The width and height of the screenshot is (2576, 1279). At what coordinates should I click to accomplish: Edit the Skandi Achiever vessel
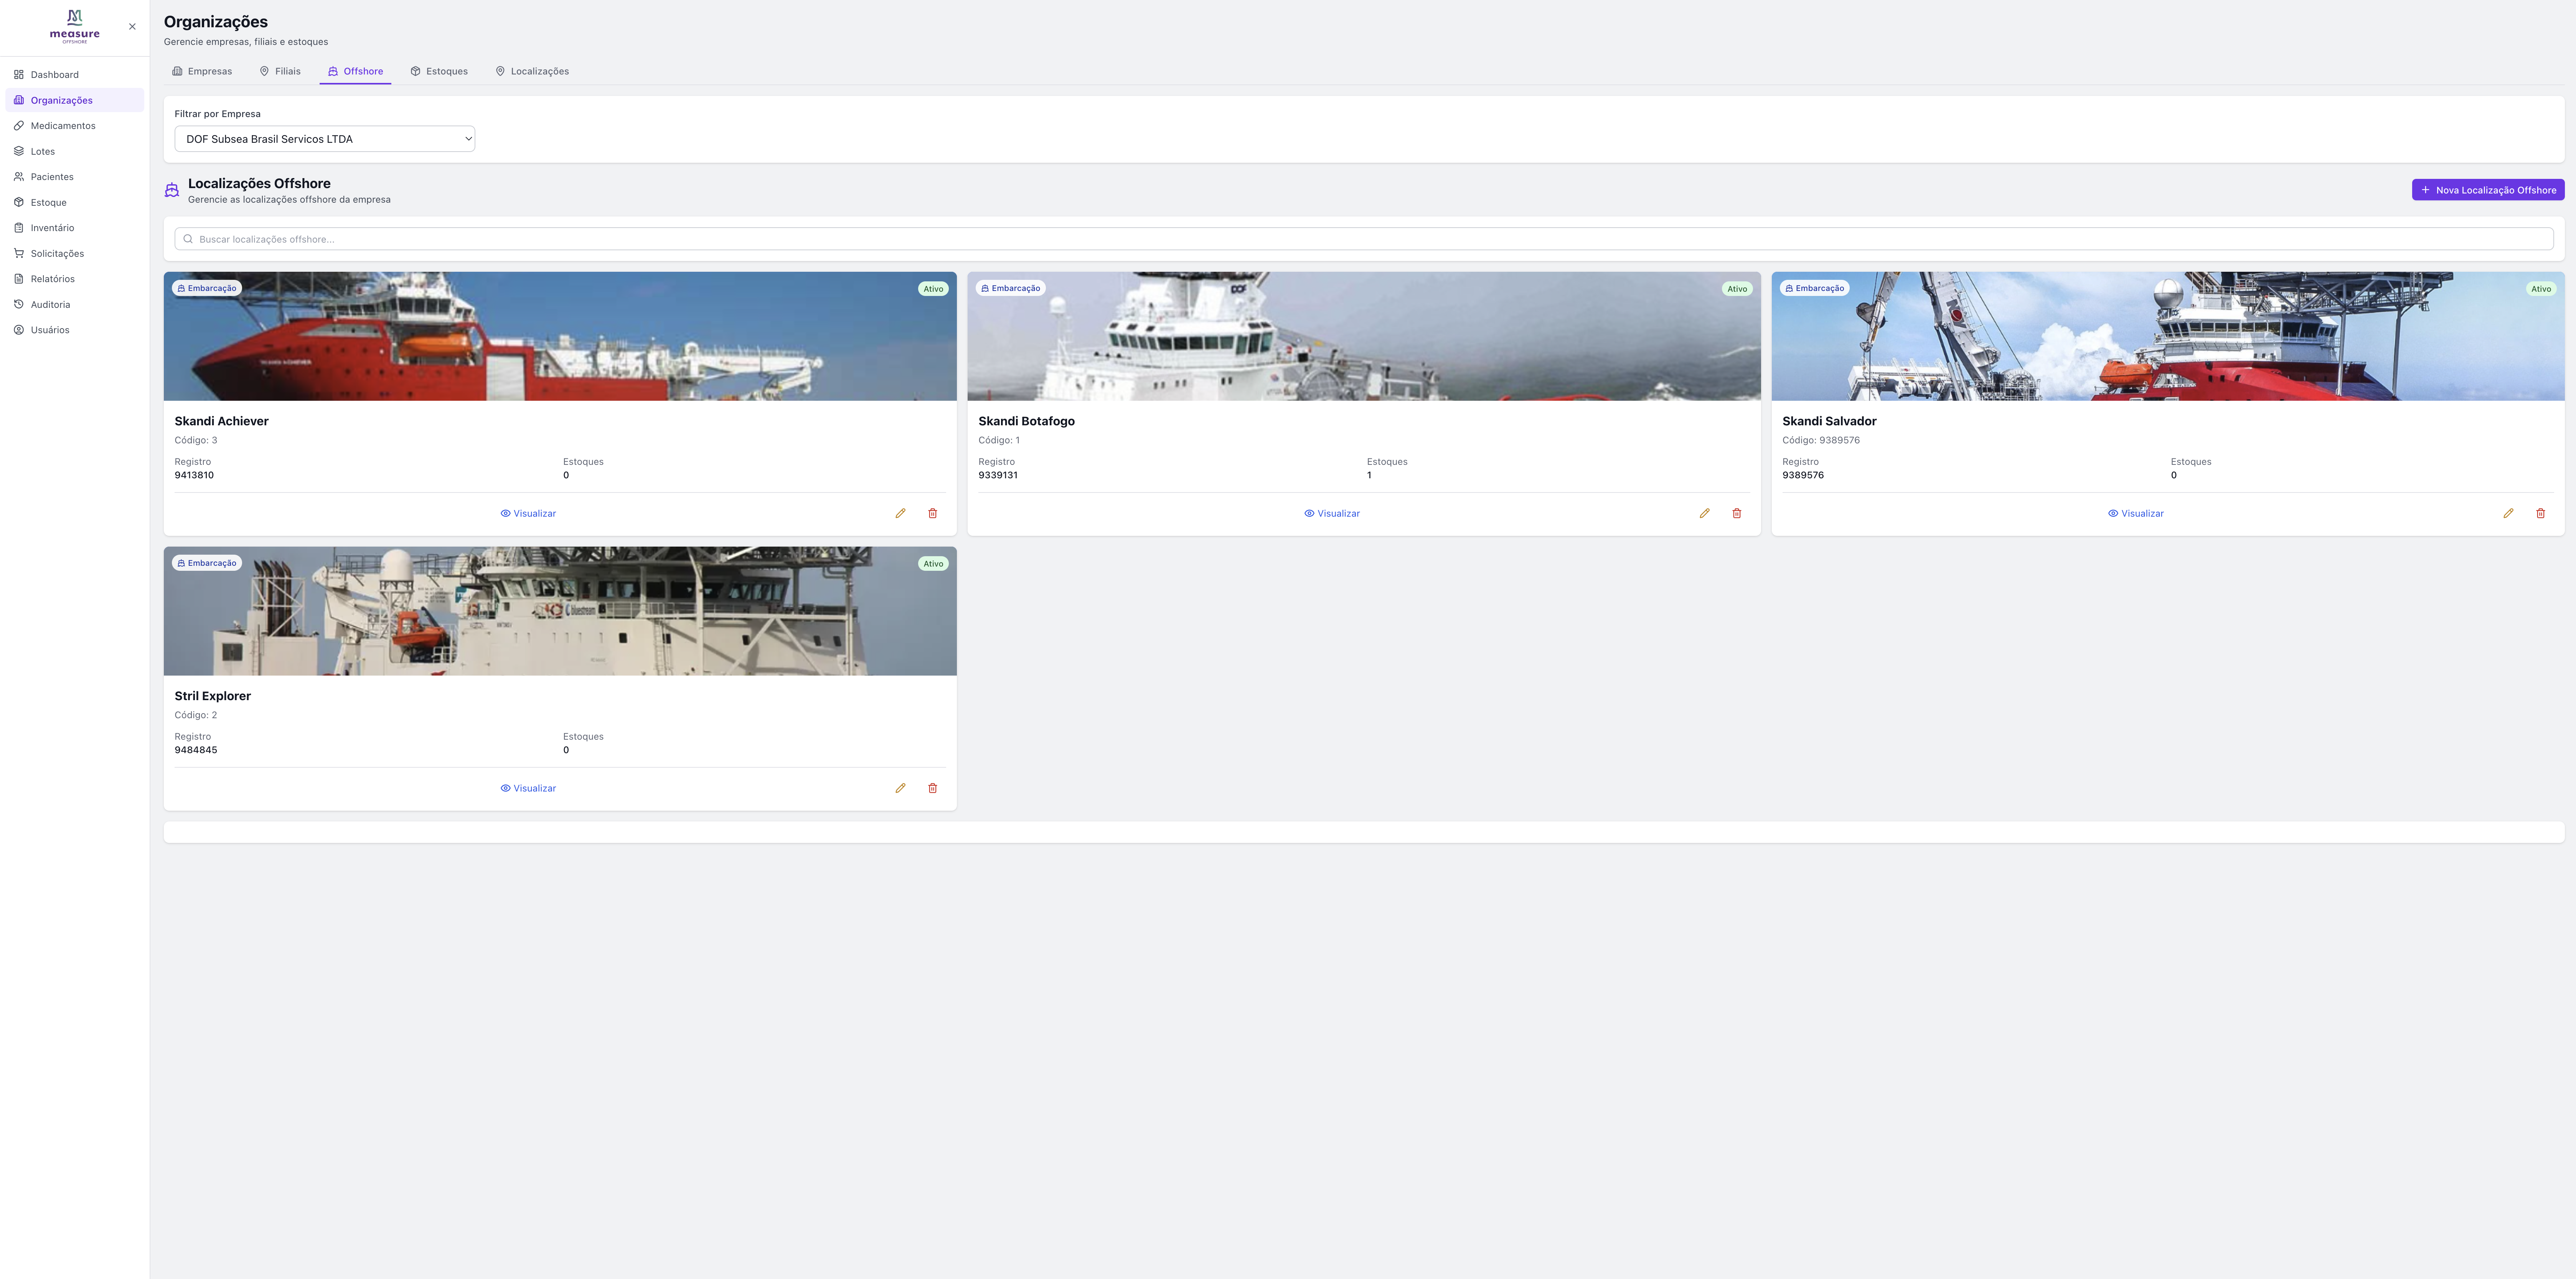click(x=900, y=512)
